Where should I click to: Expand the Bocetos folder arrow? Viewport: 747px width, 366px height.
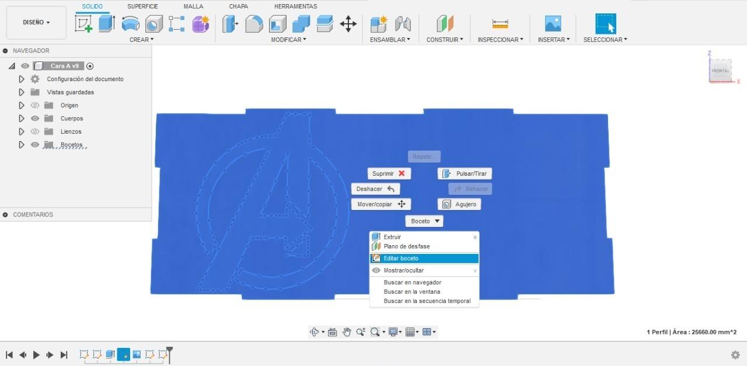pos(22,145)
